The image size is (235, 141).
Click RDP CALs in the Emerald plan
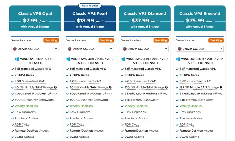187,124
